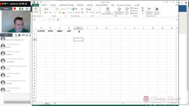Click the Видео panel tab in webinar
This screenshot has height=106, width=189.
point(6,9)
